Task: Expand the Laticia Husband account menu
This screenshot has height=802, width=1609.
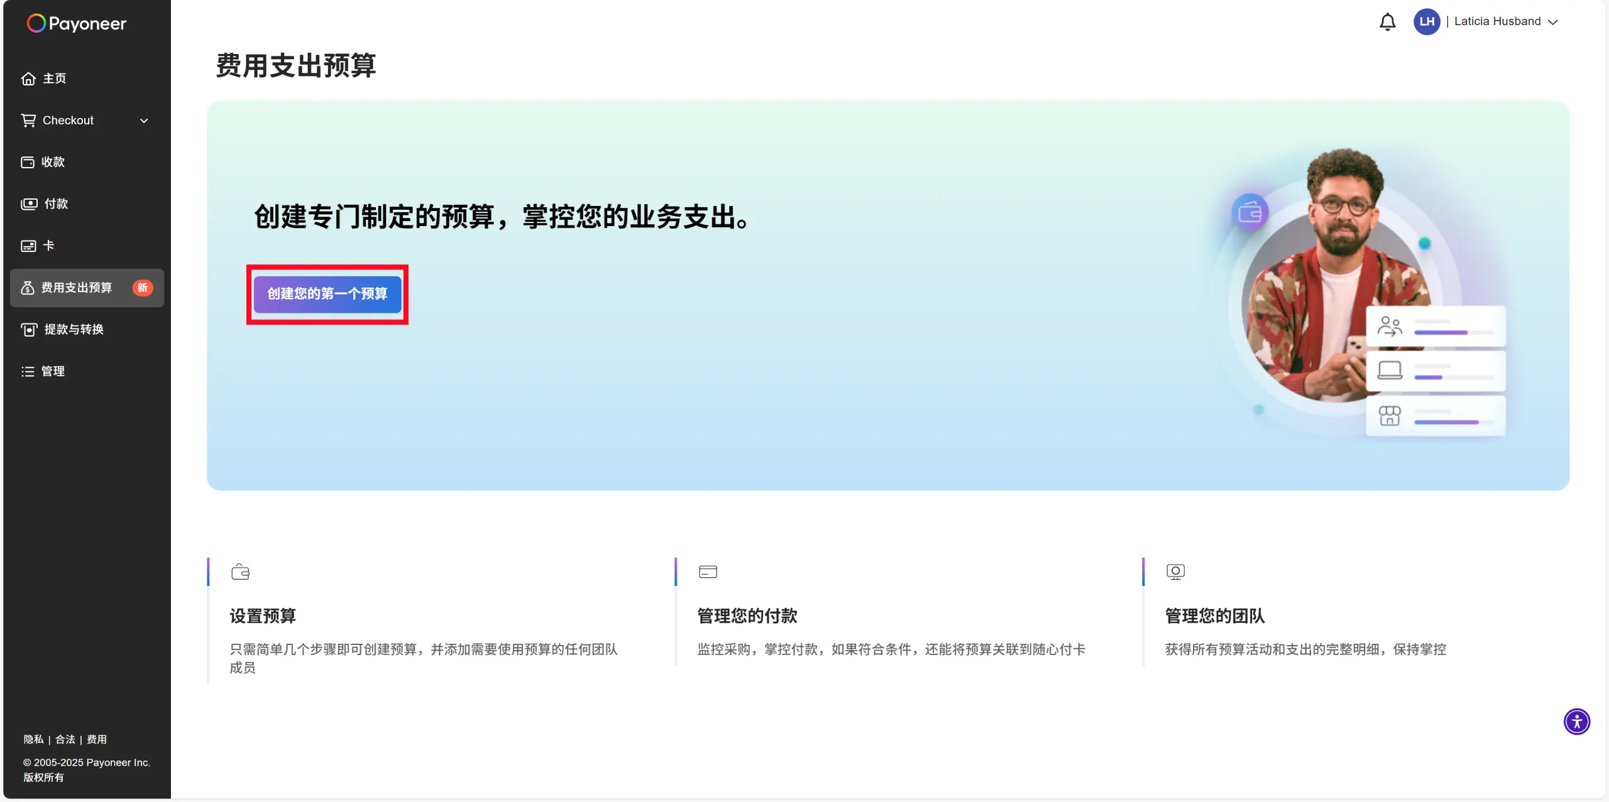Action: (x=1553, y=22)
